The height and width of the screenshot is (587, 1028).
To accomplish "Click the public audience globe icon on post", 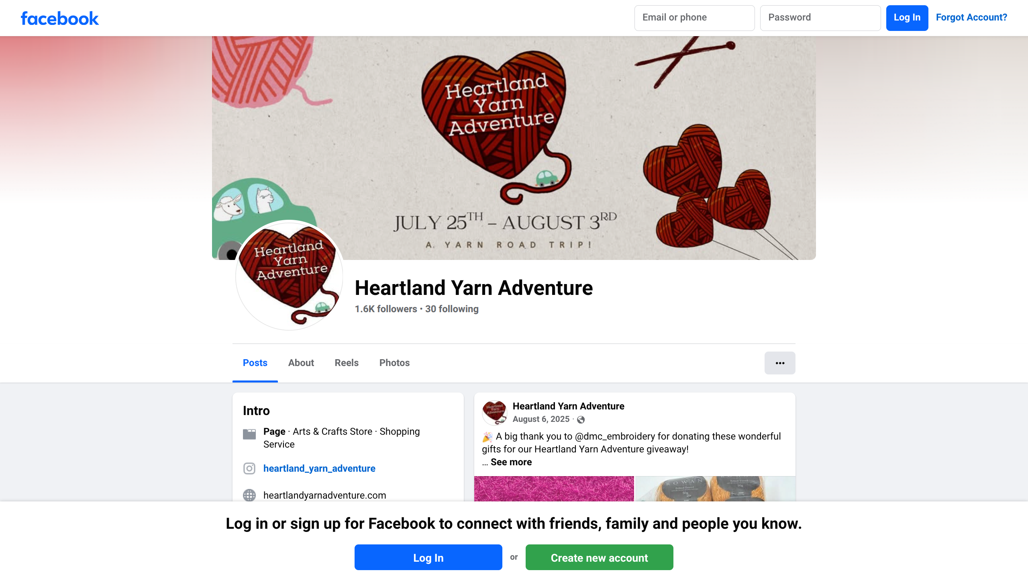I will click(581, 420).
